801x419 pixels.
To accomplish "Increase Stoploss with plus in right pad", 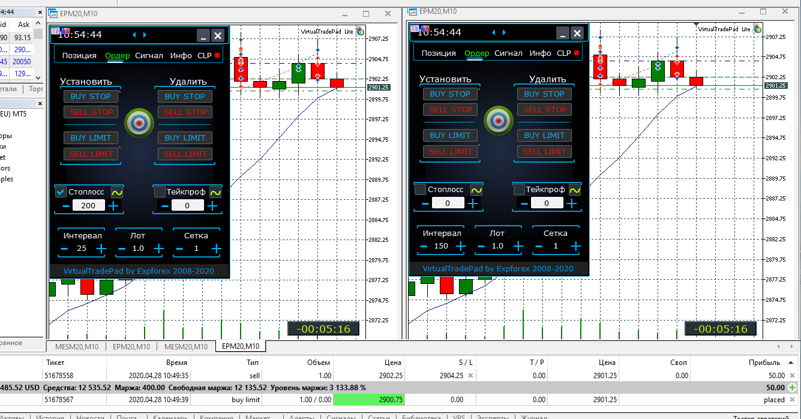I will 473,204.
